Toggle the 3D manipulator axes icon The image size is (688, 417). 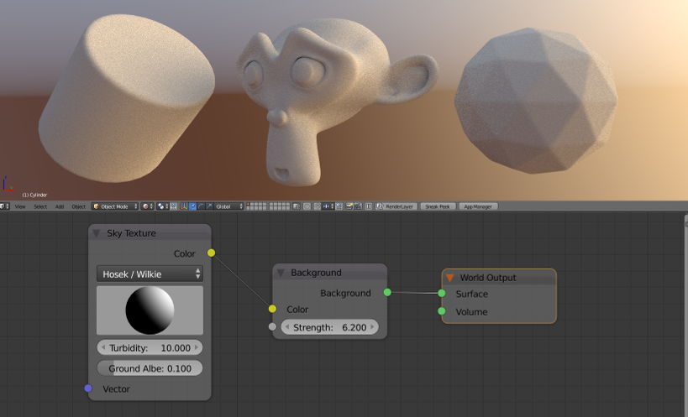tap(184, 206)
